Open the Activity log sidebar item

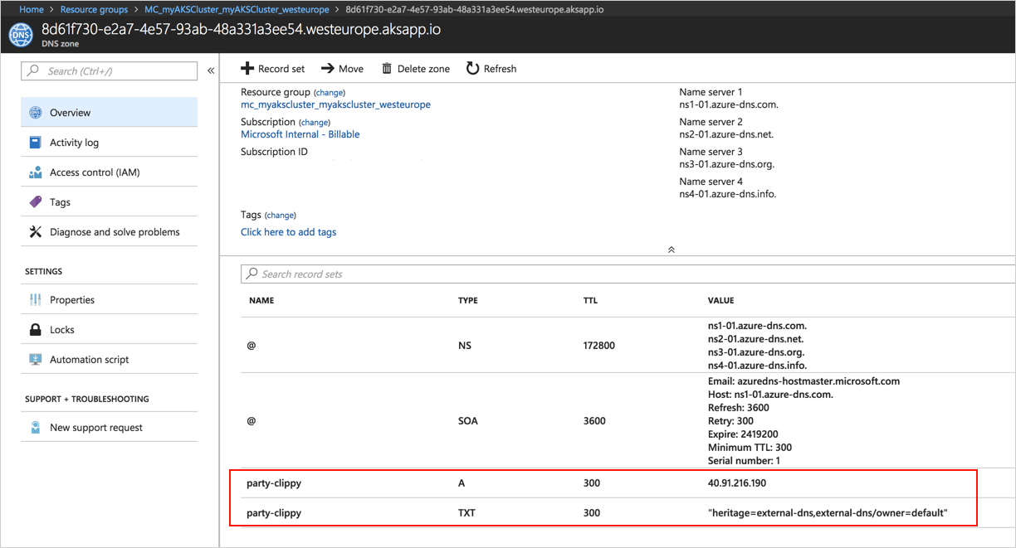74,143
